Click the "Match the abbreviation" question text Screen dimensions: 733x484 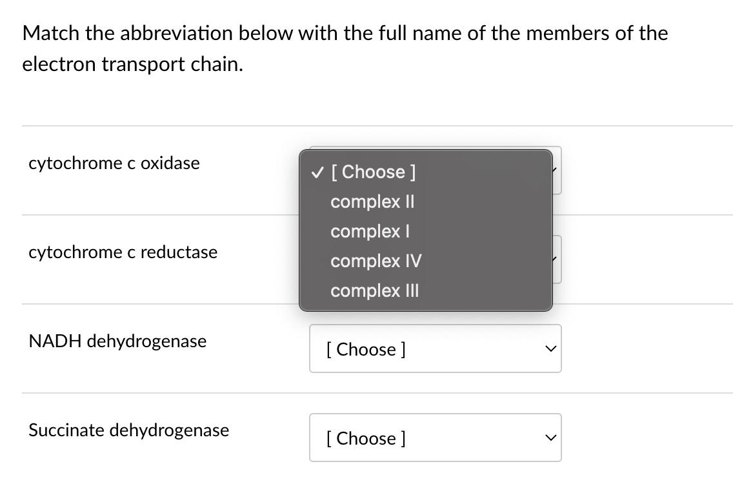tap(345, 33)
